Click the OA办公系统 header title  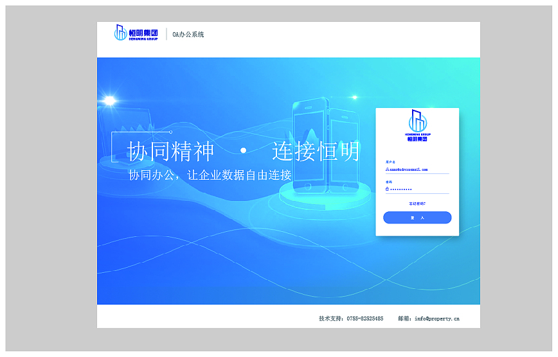click(x=188, y=35)
